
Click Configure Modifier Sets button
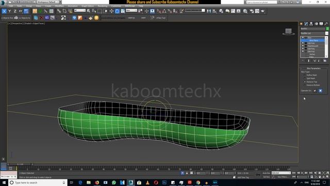(325, 61)
